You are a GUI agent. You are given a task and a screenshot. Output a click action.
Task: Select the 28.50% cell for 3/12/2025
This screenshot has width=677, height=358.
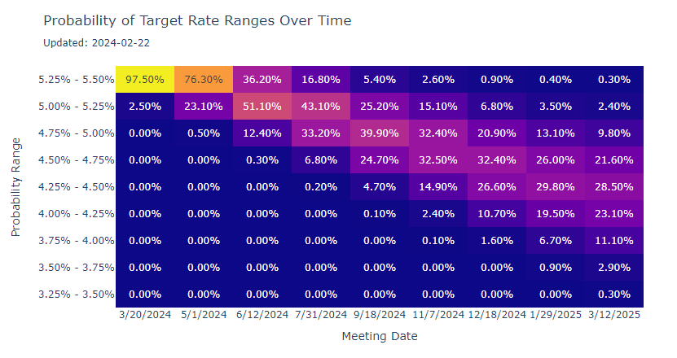point(614,187)
